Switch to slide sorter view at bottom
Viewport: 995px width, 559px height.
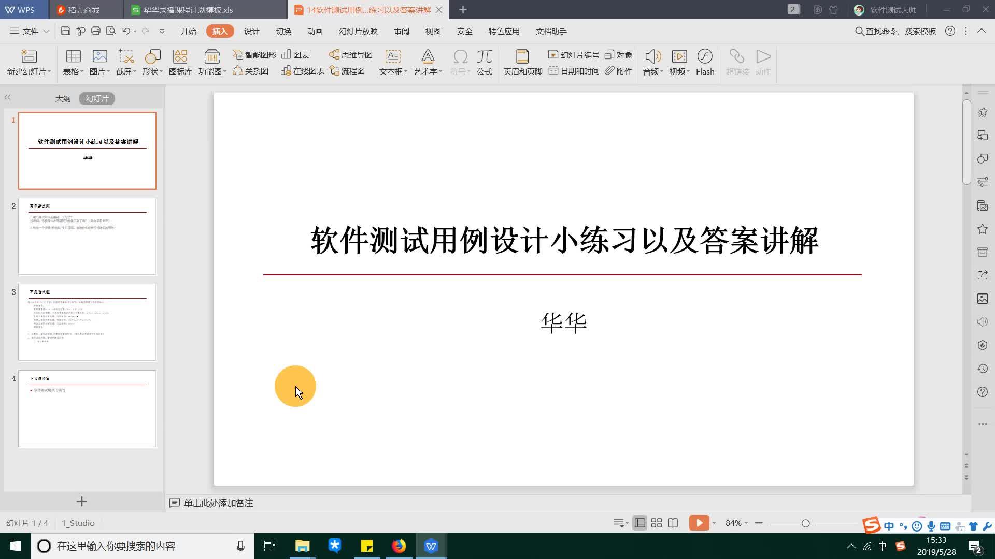point(656,523)
